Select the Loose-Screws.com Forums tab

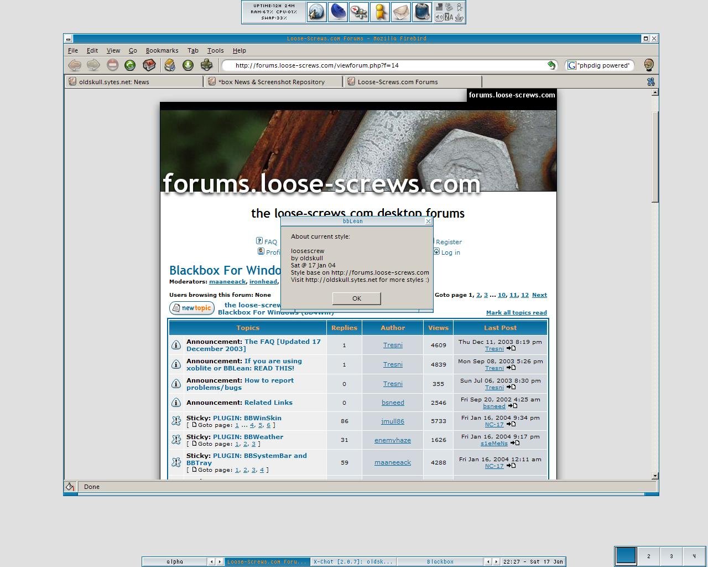click(413, 81)
